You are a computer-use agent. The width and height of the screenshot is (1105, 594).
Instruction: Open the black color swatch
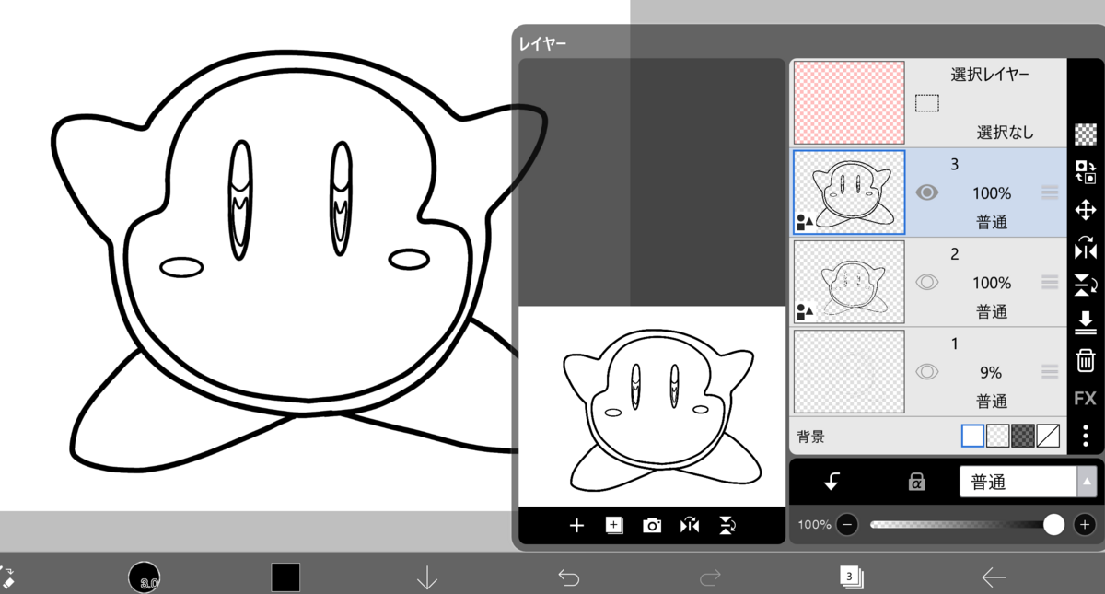pyautogui.click(x=285, y=577)
